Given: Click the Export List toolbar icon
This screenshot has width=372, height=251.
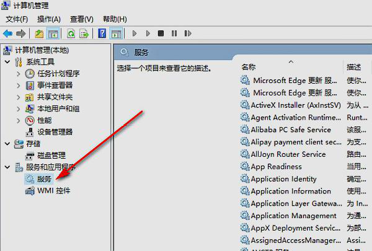Looking at the screenshot, I should coord(84,33).
